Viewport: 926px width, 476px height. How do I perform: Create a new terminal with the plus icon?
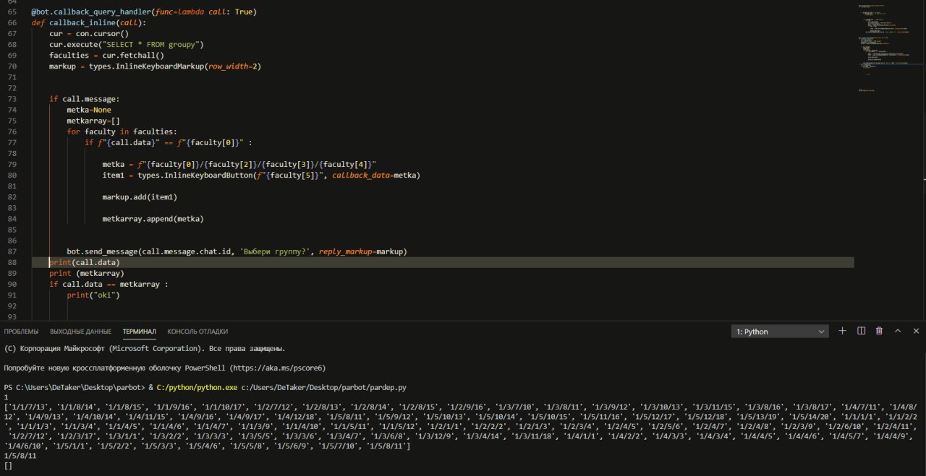pyautogui.click(x=842, y=331)
